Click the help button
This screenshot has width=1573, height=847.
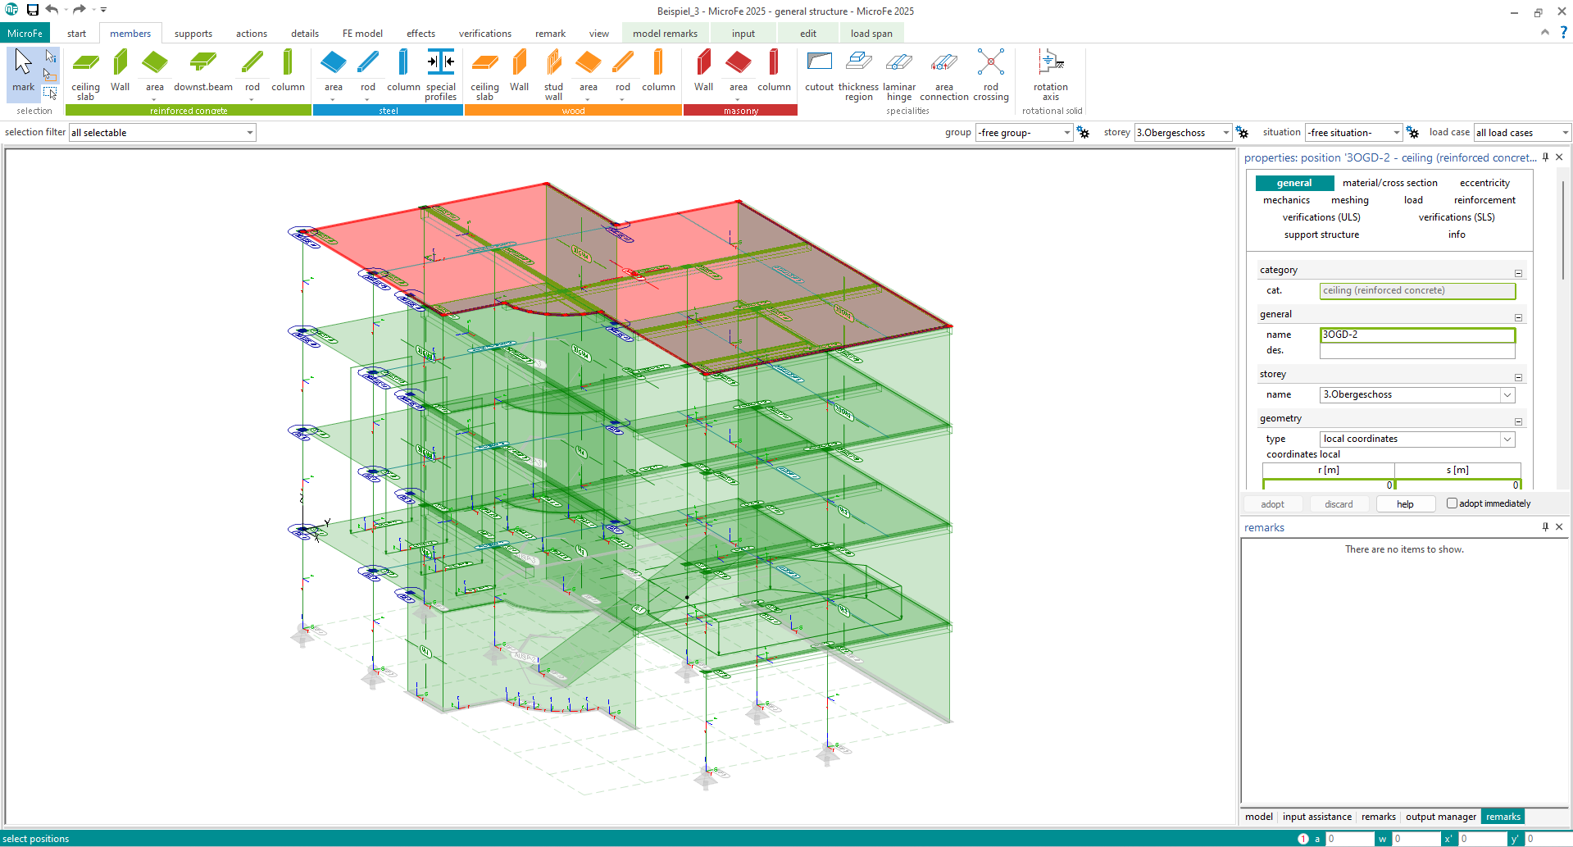coord(1405,504)
